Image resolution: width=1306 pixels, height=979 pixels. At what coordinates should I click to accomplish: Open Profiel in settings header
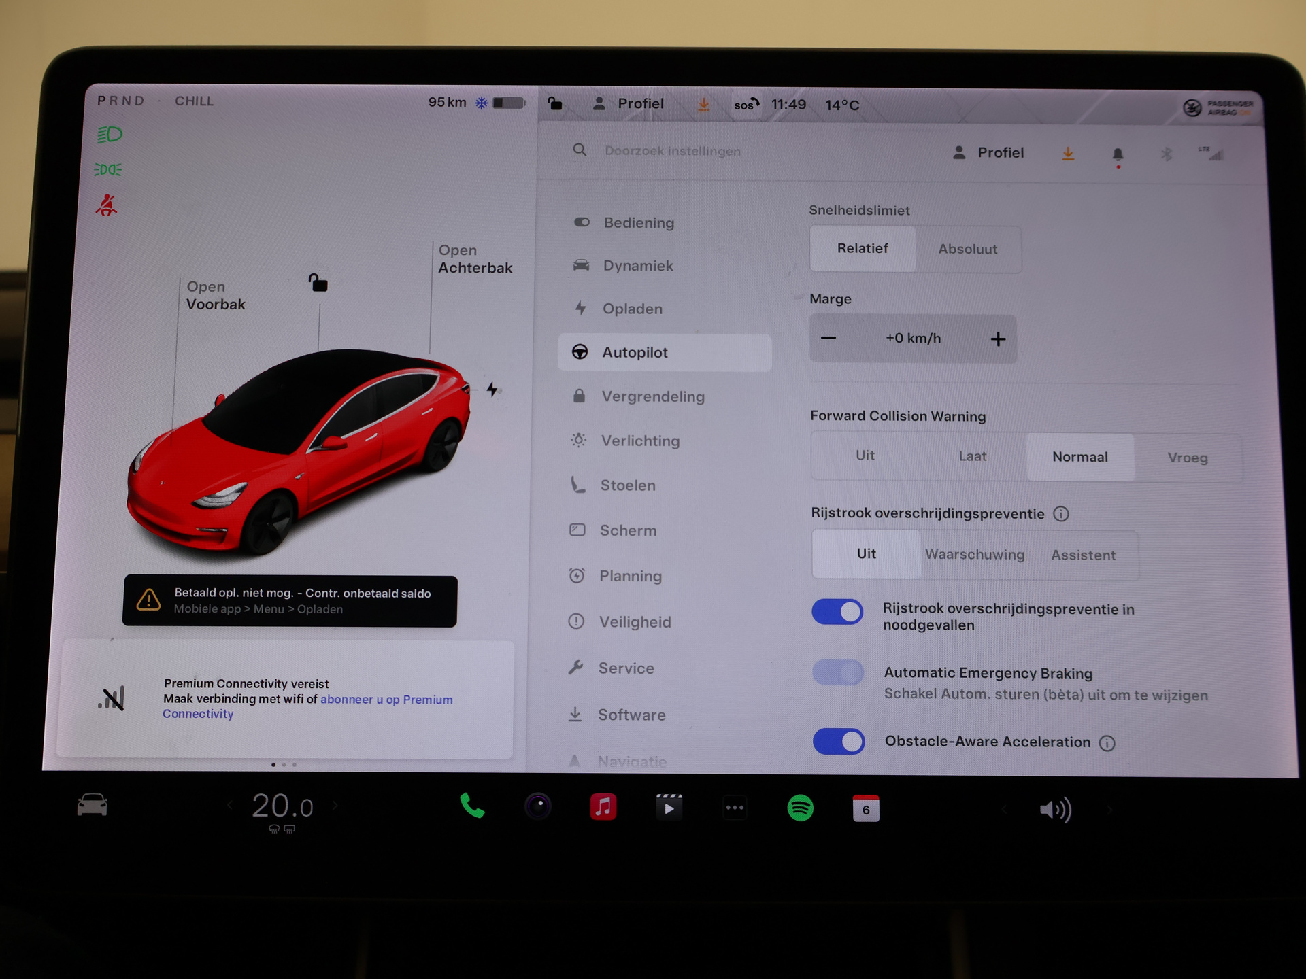pos(988,153)
